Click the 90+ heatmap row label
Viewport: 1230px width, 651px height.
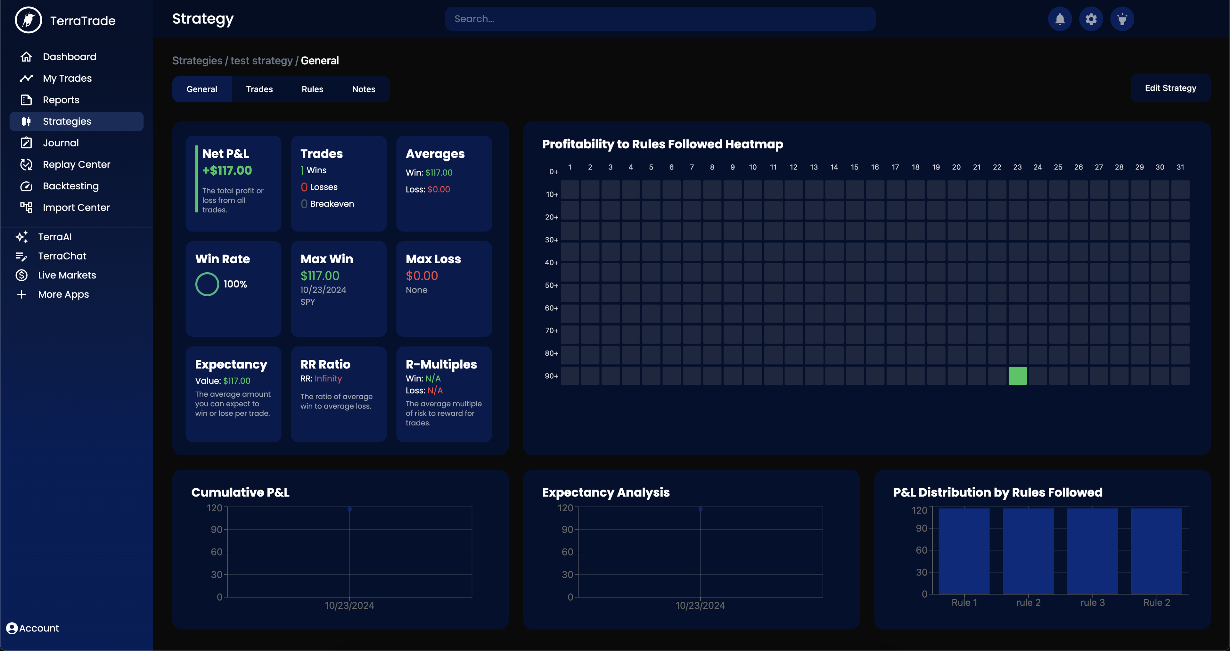[552, 376]
